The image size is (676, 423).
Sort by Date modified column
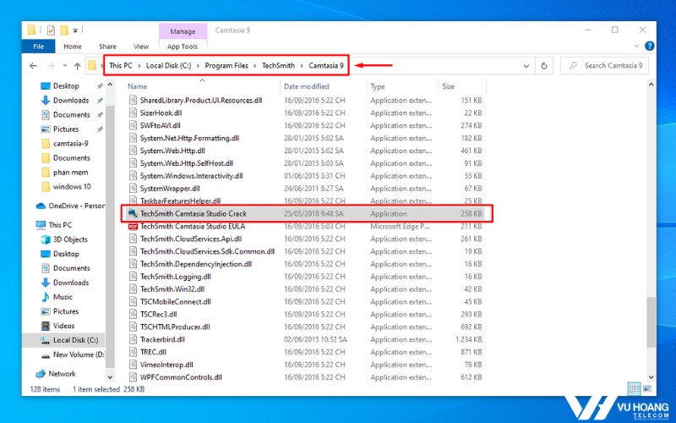pos(307,86)
